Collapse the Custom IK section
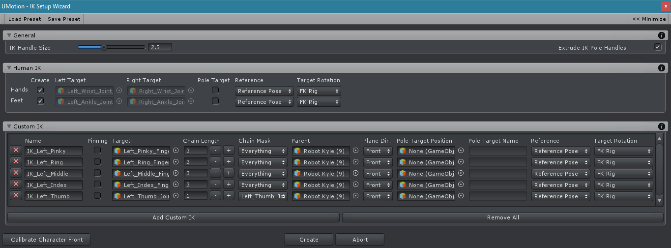 click(x=9, y=126)
